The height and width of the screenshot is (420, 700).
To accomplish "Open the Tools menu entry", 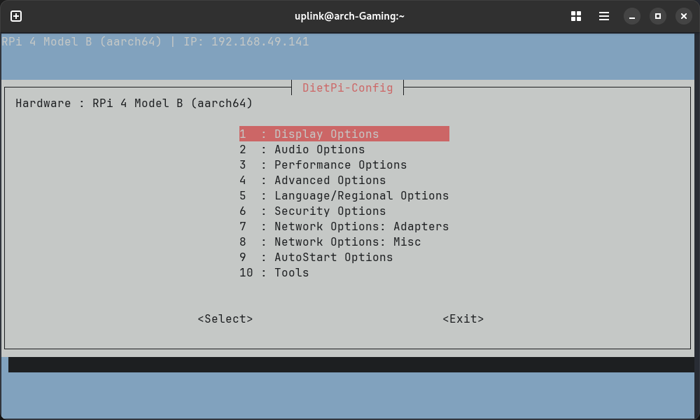I will (x=290, y=272).
